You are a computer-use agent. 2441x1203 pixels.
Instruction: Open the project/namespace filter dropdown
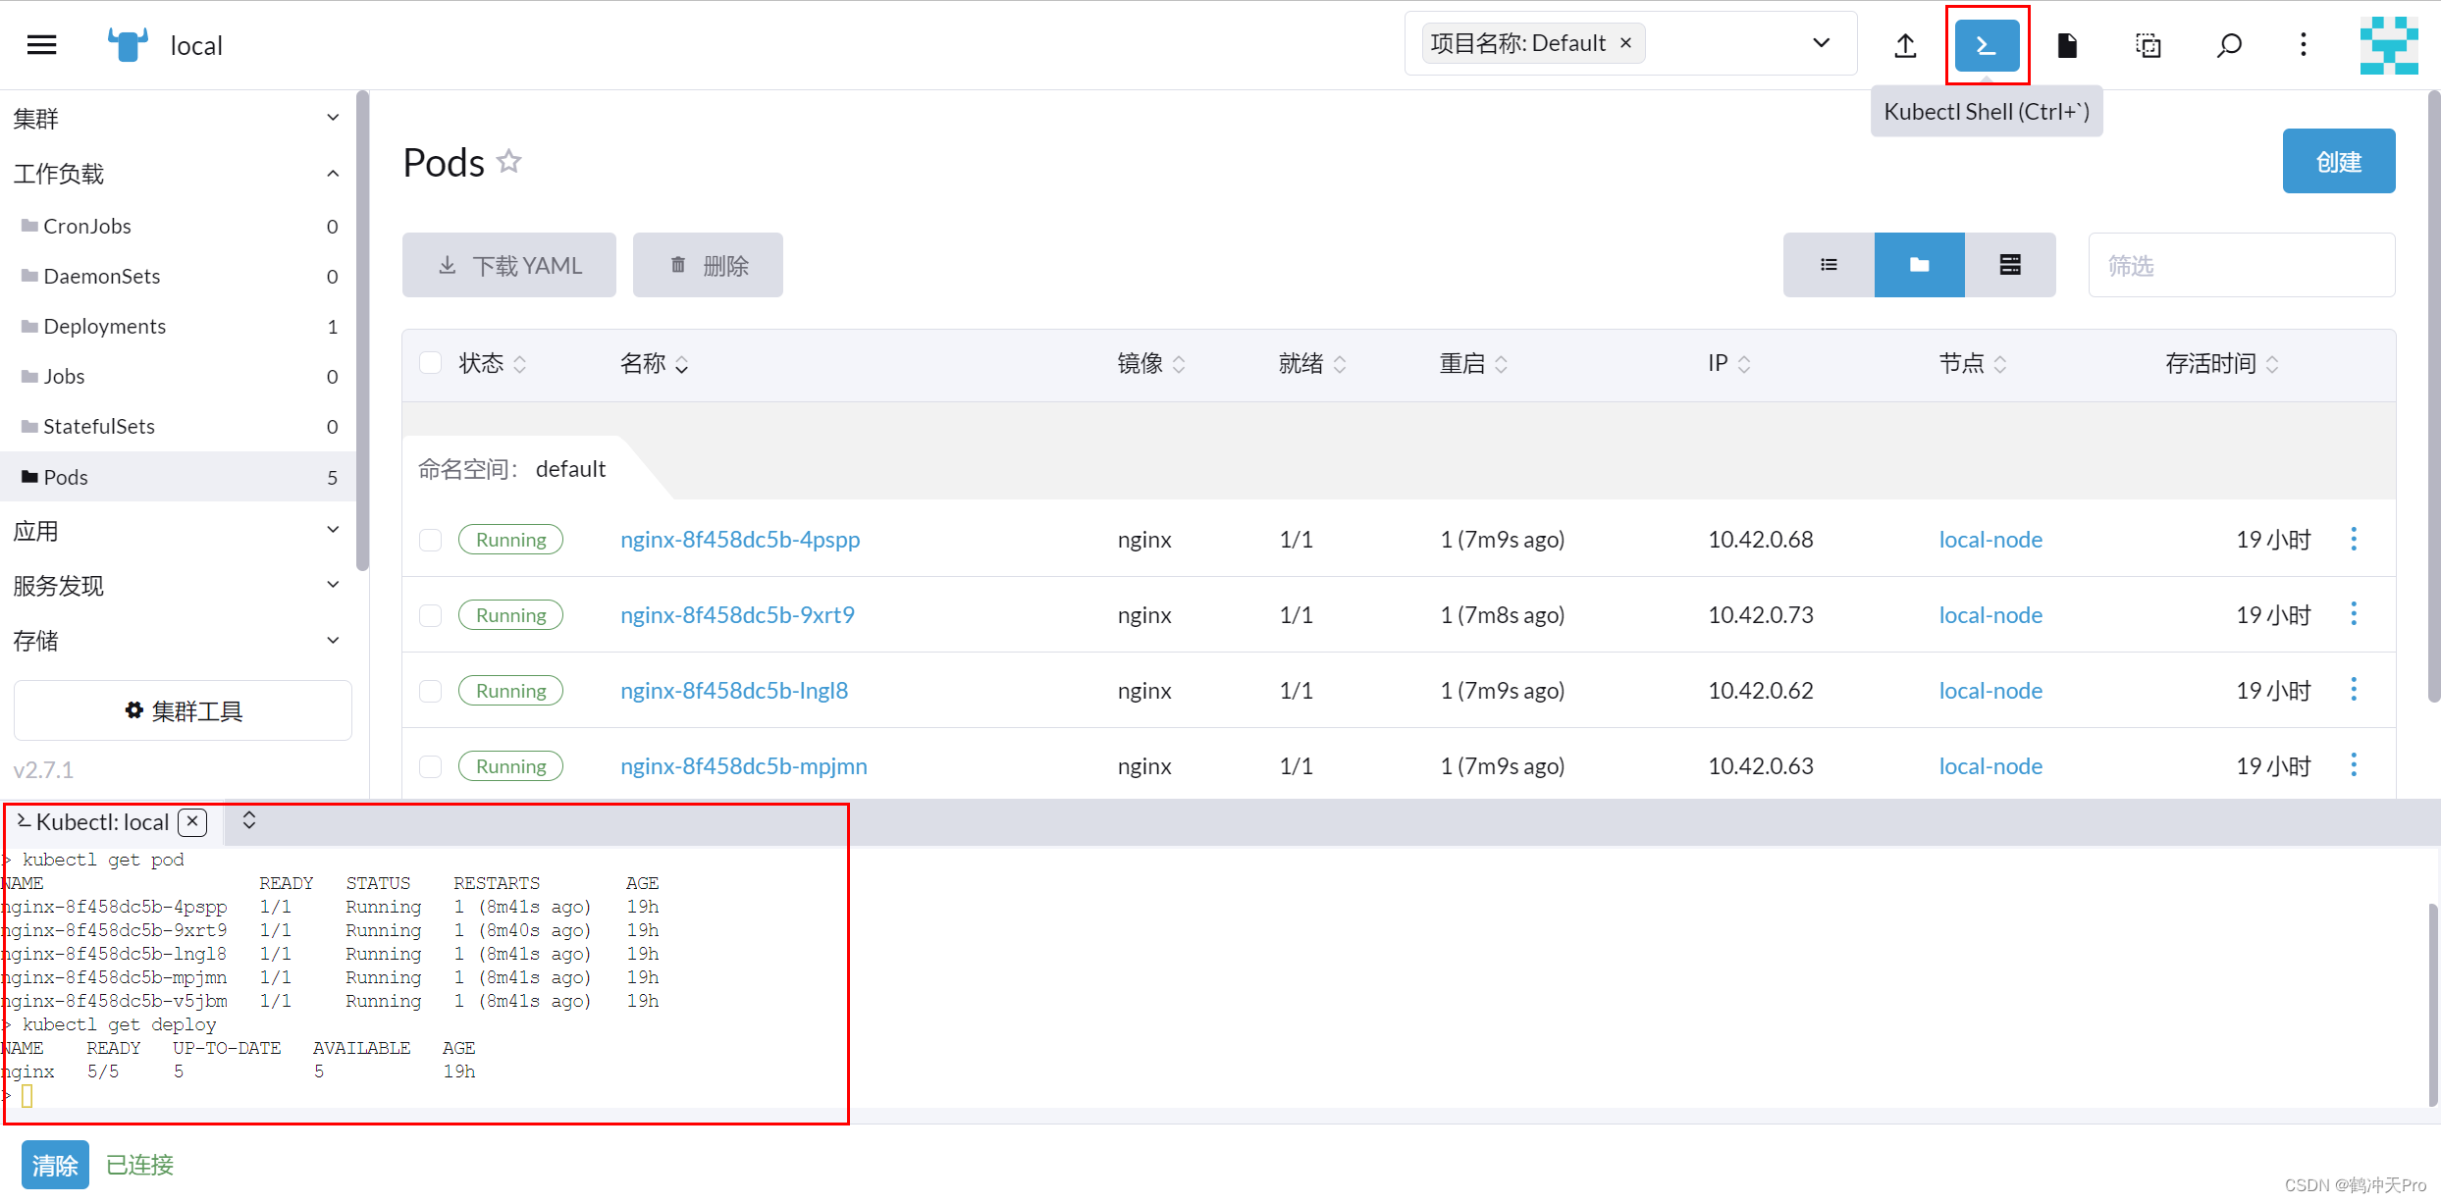point(1821,43)
